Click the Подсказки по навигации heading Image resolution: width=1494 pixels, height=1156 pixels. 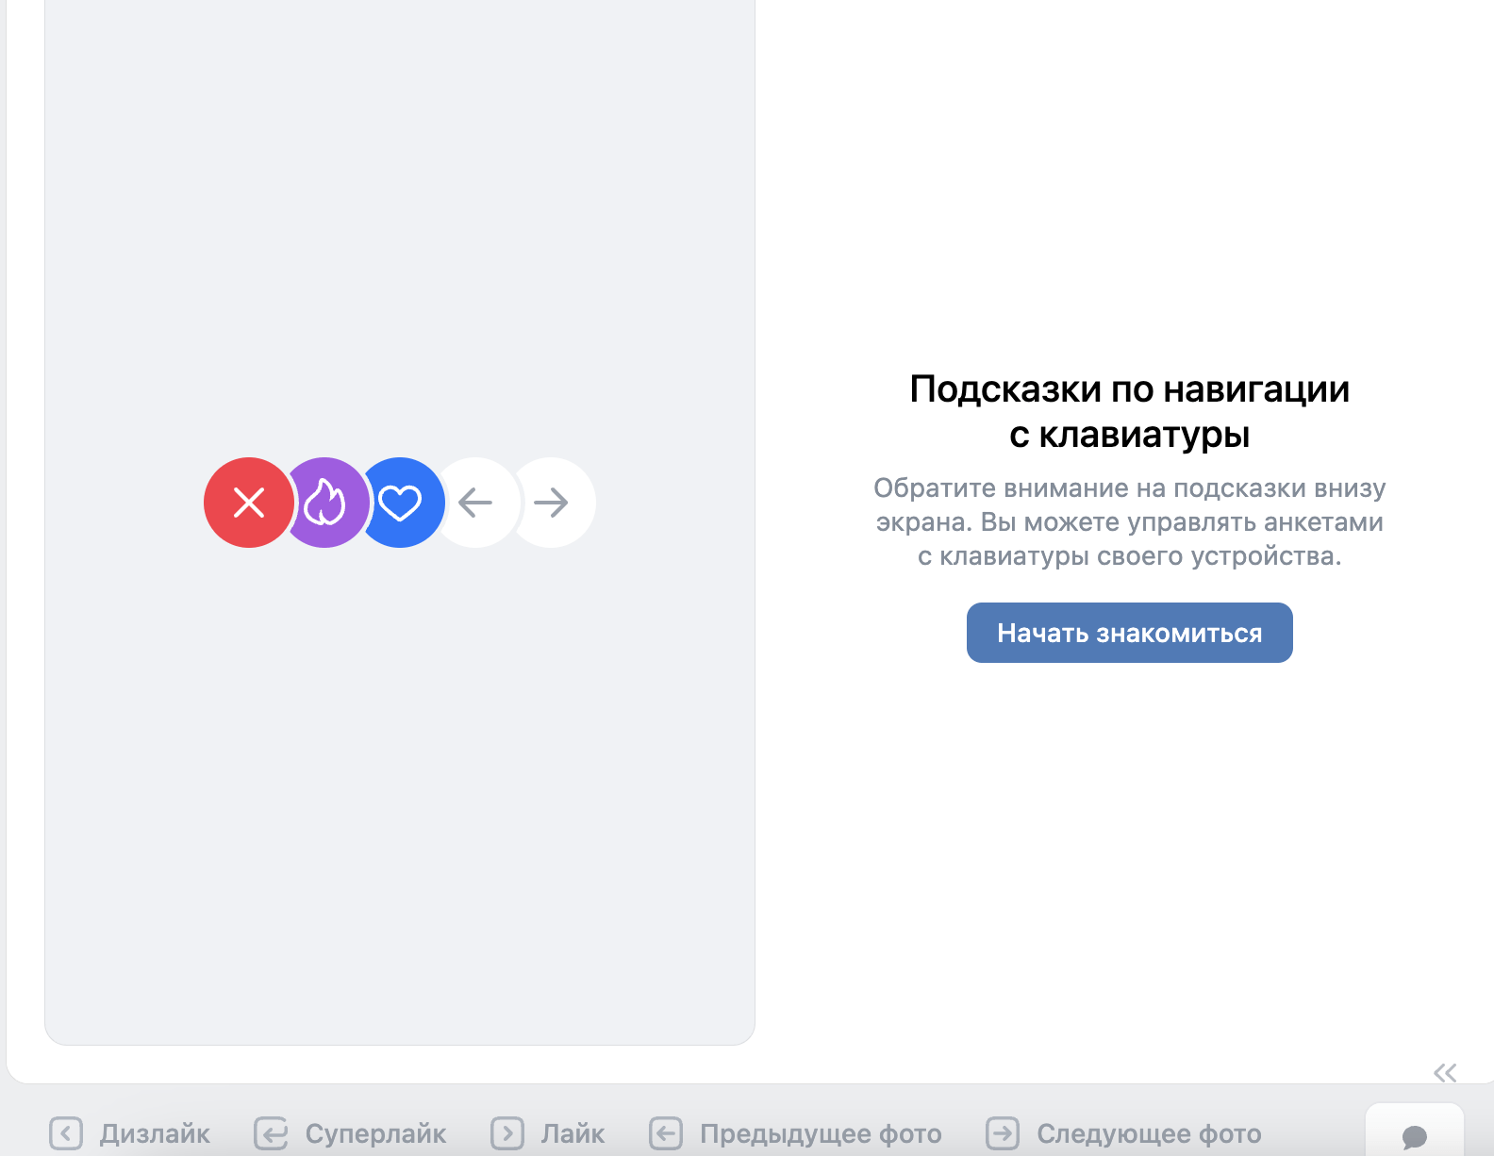pos(1129,411)
